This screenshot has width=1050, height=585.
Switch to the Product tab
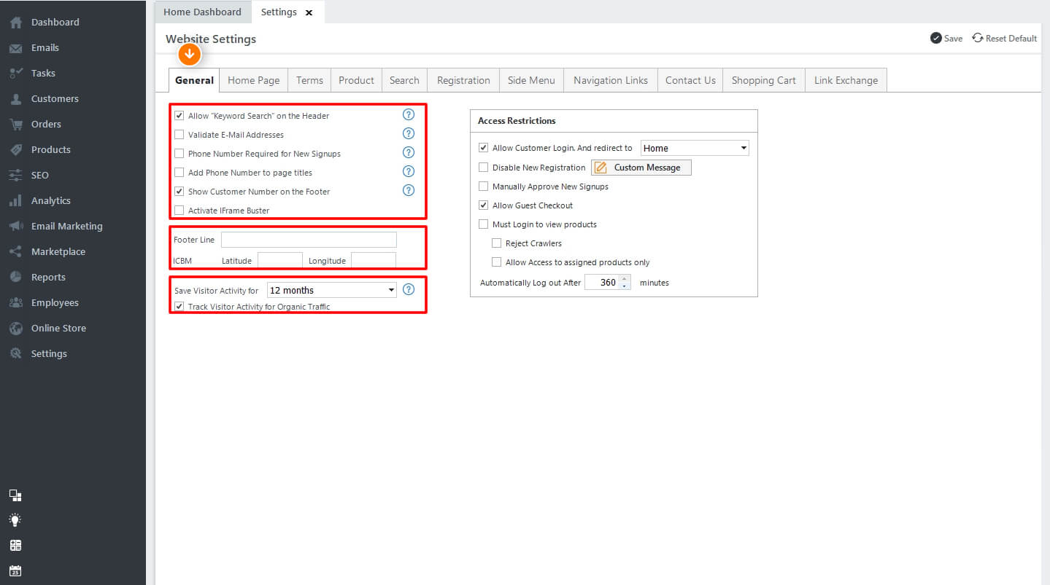[x=356, y=80]
